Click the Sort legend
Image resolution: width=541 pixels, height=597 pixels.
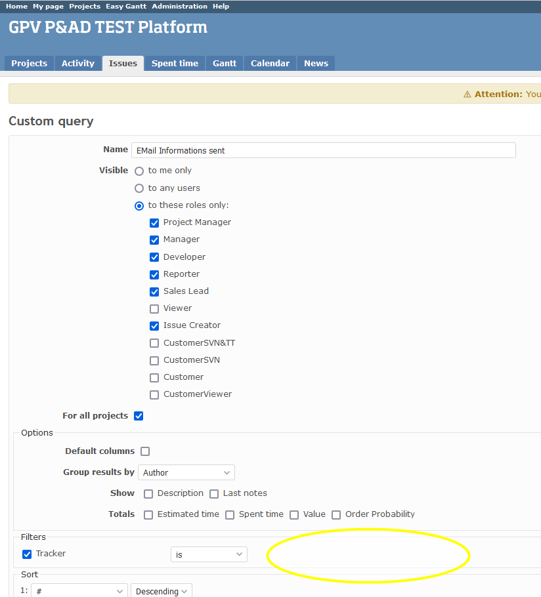[x=30, y=574]
